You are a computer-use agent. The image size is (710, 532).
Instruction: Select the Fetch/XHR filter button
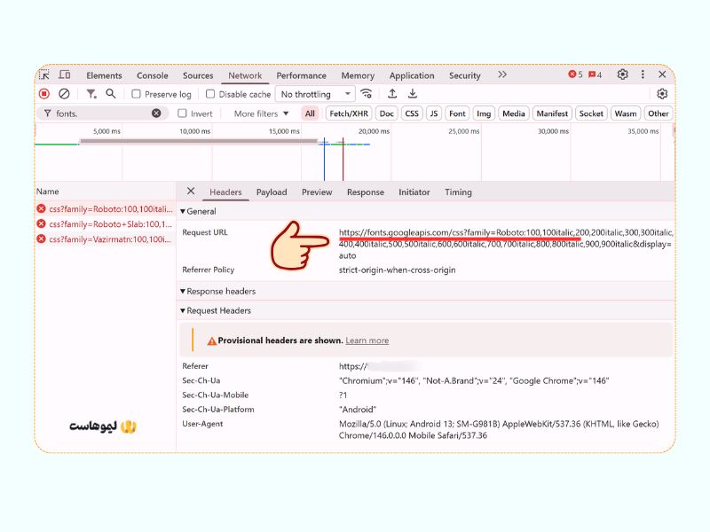(x=348, y=113)
